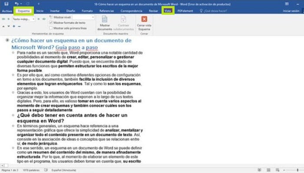304x173 pixels.
Task: Open the Correspondencia tab
Action: pyautogui.click(x=131, y=11)
